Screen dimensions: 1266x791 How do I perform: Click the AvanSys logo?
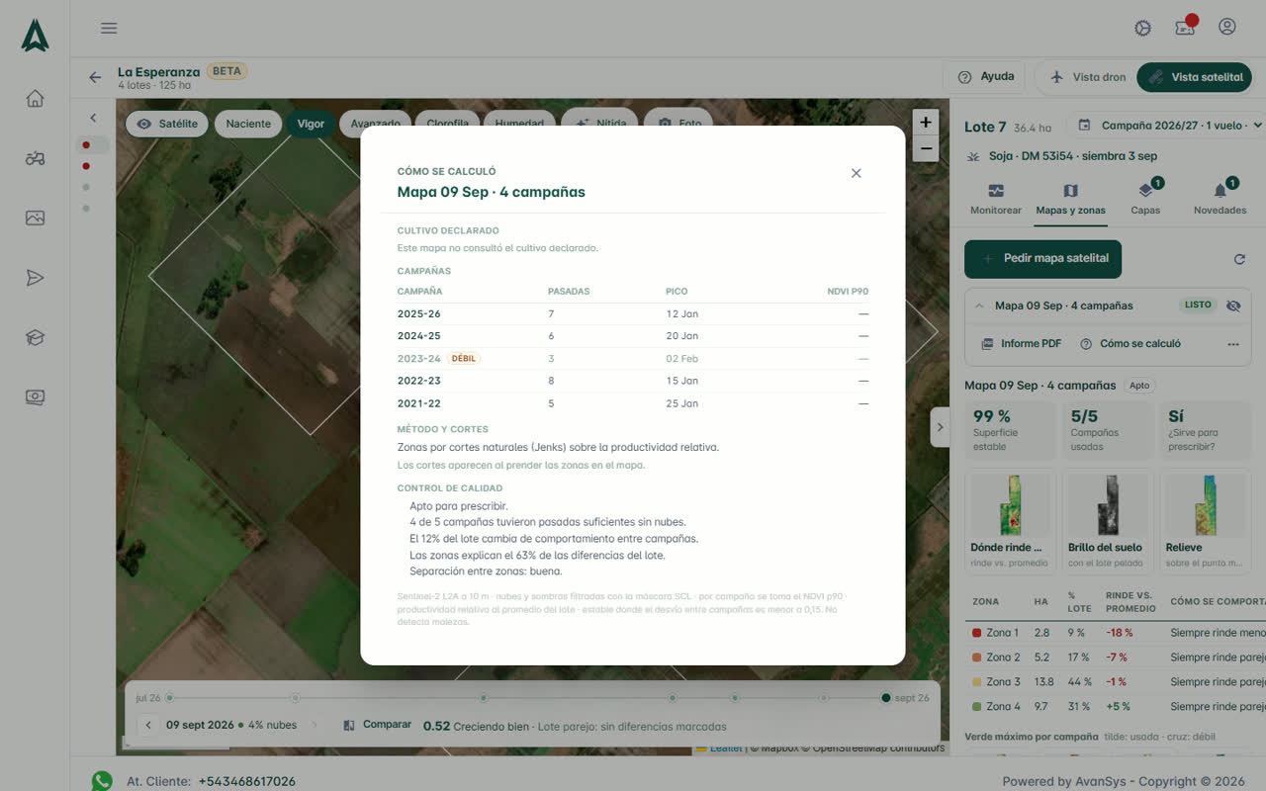click(x=36, y=36)
